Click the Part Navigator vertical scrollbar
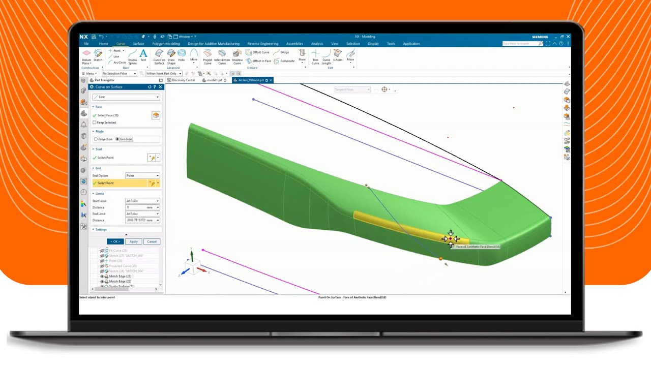Image resolution: width=651 pixels, height=366 pixels. (161, 267)
